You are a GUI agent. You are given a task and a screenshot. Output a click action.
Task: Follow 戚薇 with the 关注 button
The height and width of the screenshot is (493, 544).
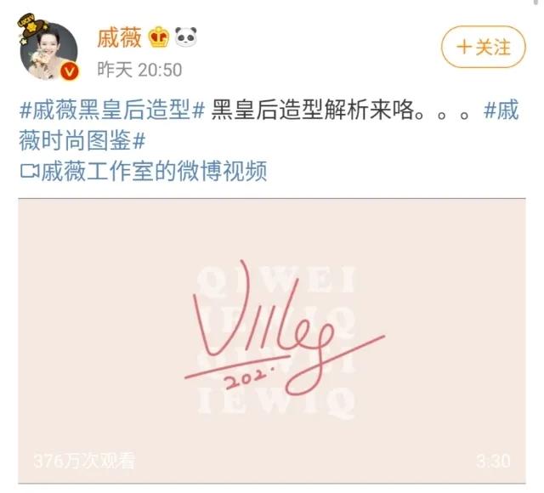pyautogui.click(x=484, y=47)
